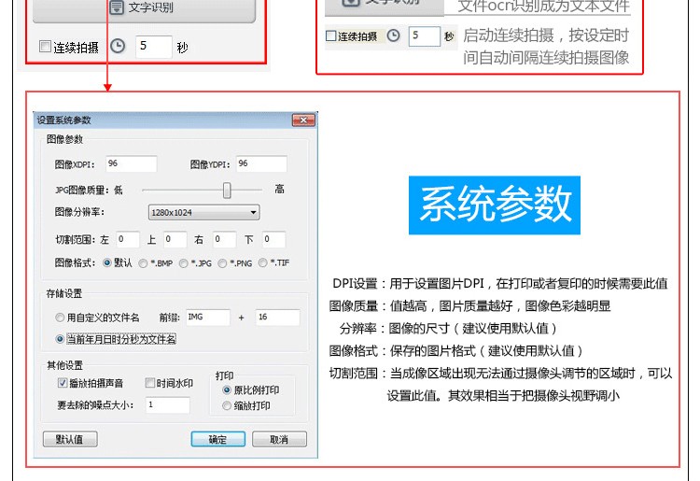
Task: Click the clock icon beside 连续拍摄
Action: tap(117, 46)
